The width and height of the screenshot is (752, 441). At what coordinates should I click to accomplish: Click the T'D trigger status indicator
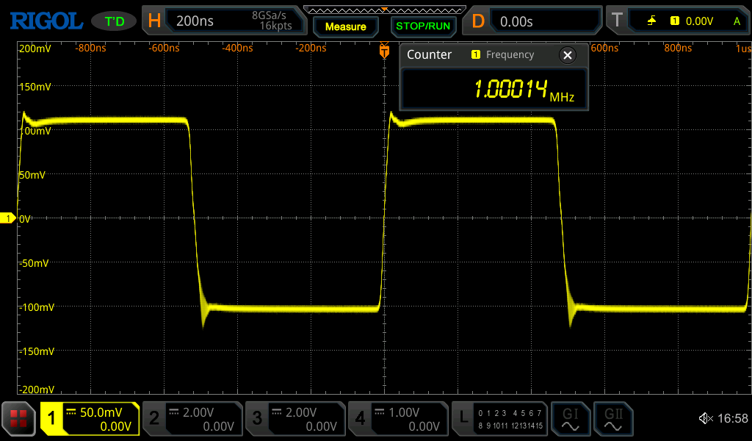(x=114, y=21)
